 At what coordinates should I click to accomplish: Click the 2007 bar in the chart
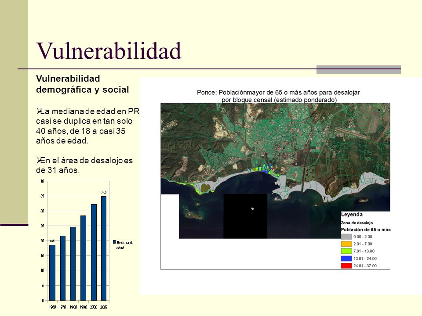point(104,248)
